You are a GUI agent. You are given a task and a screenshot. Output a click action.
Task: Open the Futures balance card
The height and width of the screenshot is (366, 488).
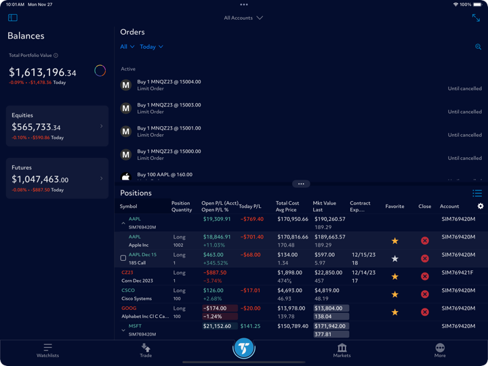(57, 178)
